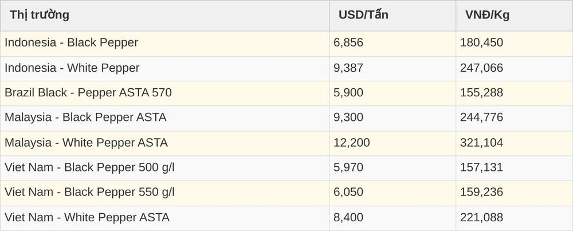573x231 pixels.
Task: Click the 180,450 VNĐ price cell
Action: 514,44
